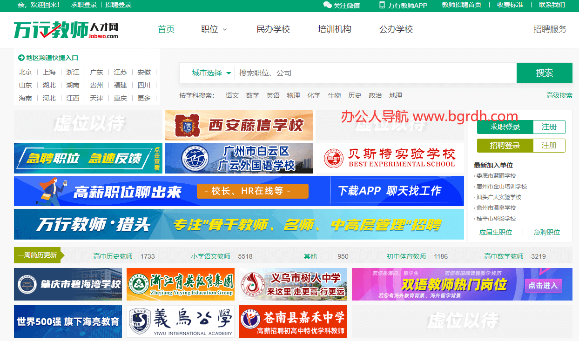The height and width of the screenshot is (341, 579).
Task: Open the 贝斯特实验学校 banner
Action: pyautogui.click(x=390, y=158)
